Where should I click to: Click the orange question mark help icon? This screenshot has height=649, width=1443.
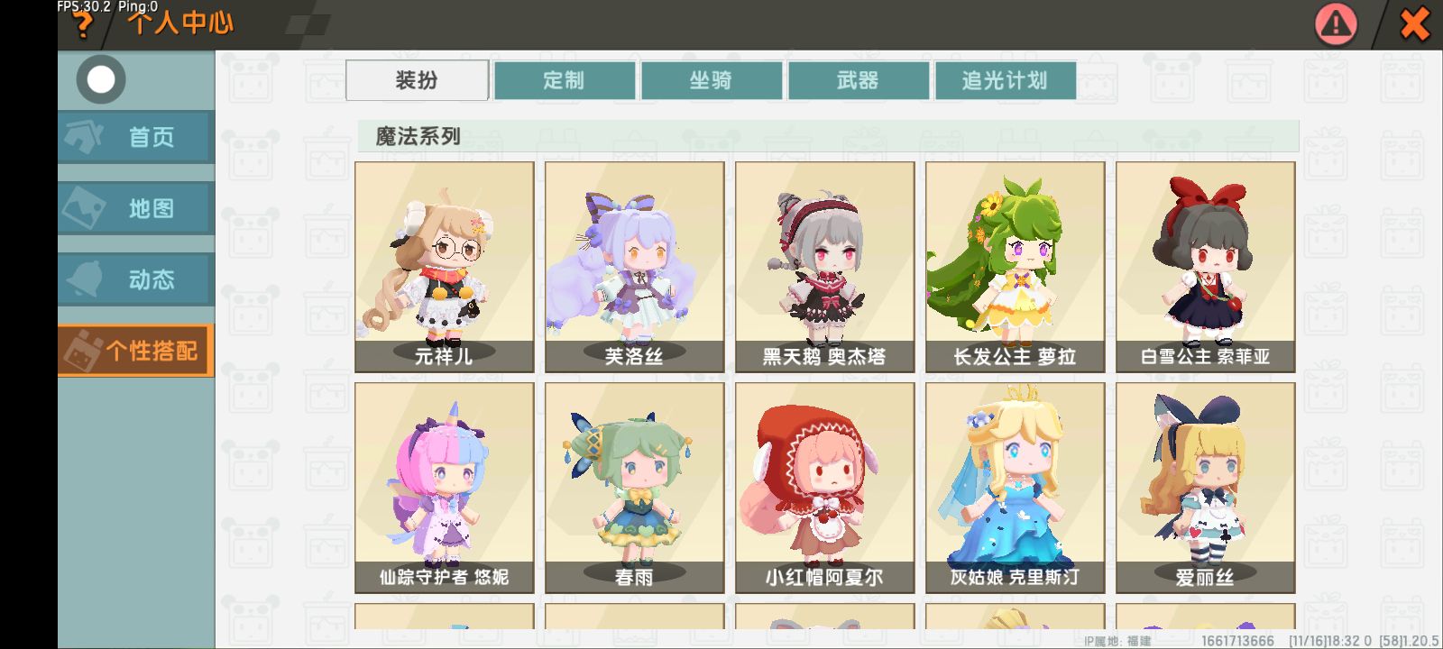coord(82,25)
